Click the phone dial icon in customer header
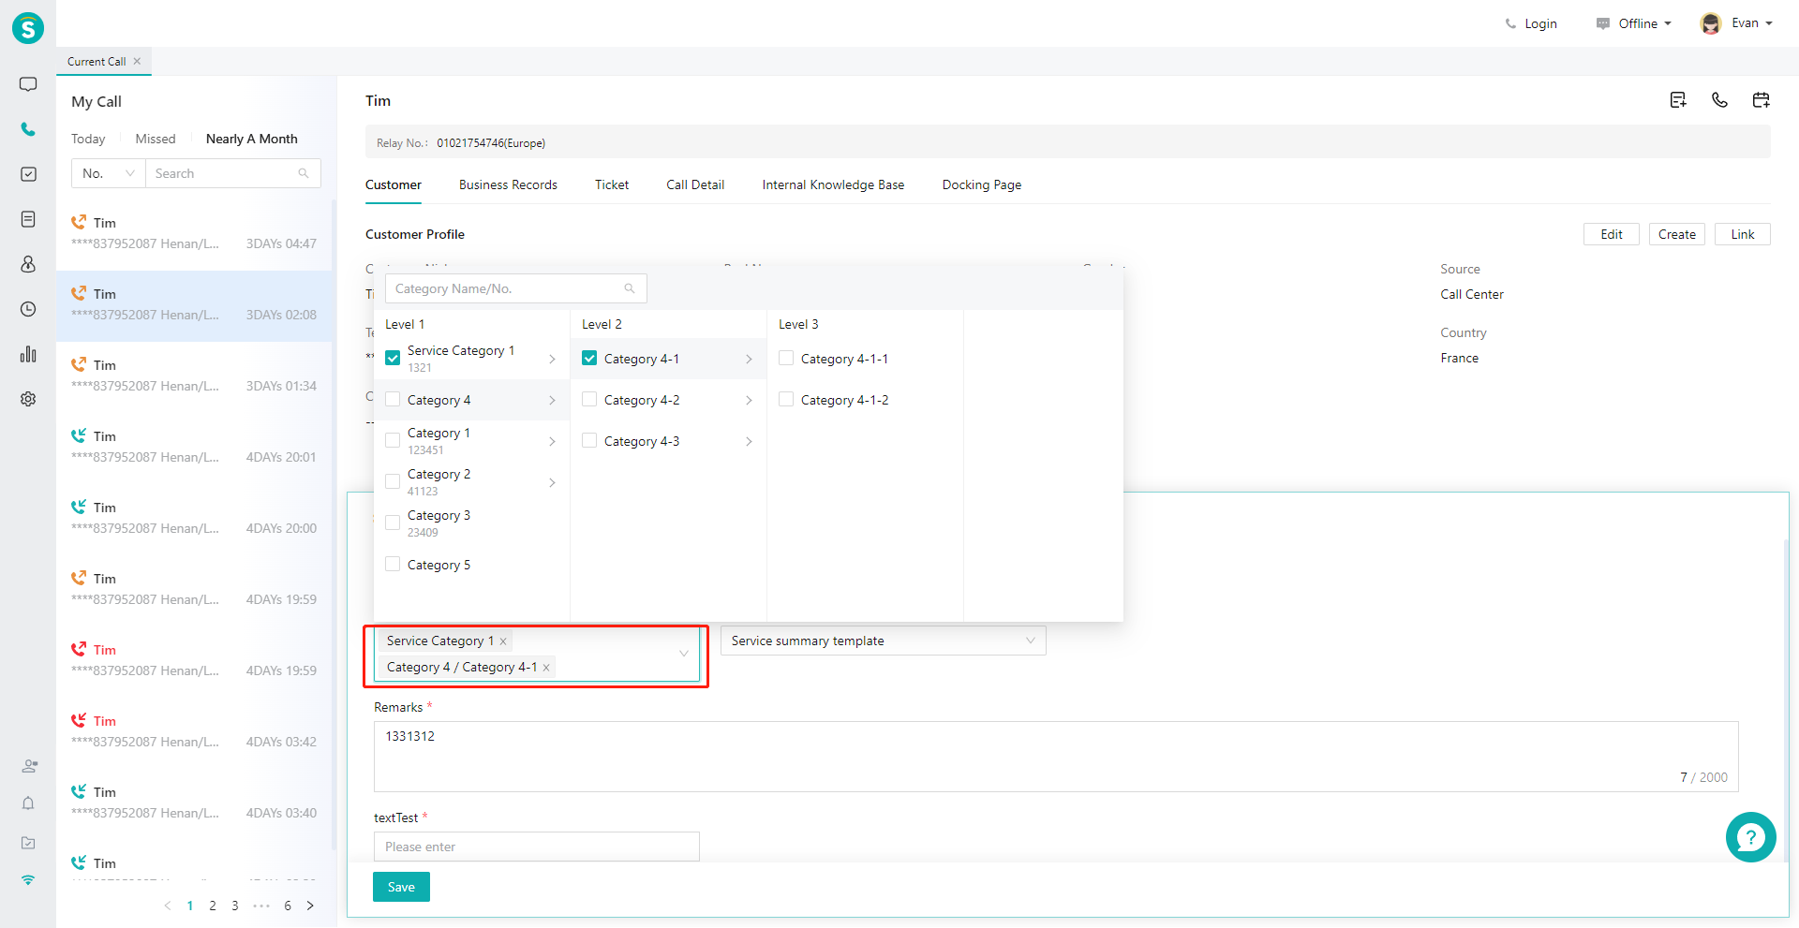Image resolution: width=1799 pixels, height=928 pixels. coord(1719,100)
